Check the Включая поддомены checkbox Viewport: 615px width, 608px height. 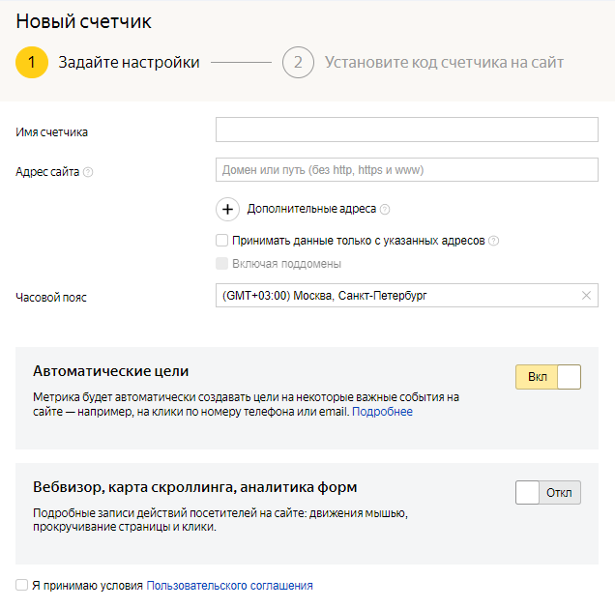point(222,263)
